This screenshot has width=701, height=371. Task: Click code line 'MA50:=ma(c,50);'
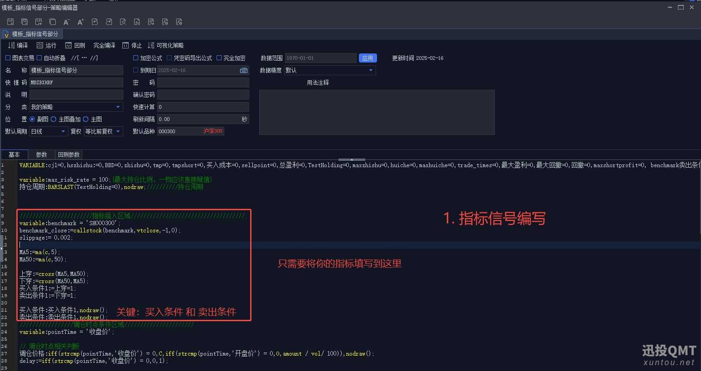point(43,260)
